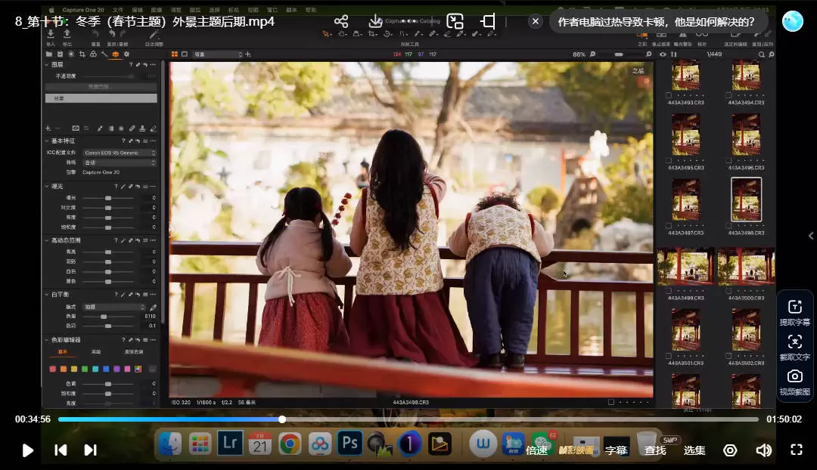Click the video progress bar handle
Image resolution: width=817 pixels, height=470 pixels.
[x=282, y=419]
